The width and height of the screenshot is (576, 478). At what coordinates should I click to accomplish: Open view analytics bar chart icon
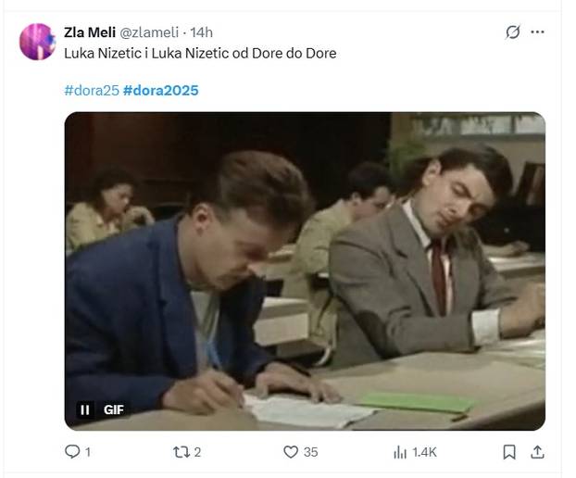pyautogui.click(x=400, y=452)
